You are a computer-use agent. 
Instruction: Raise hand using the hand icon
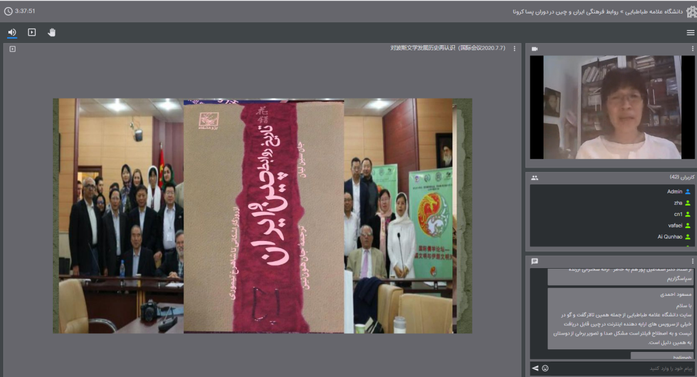click(52, 32)
